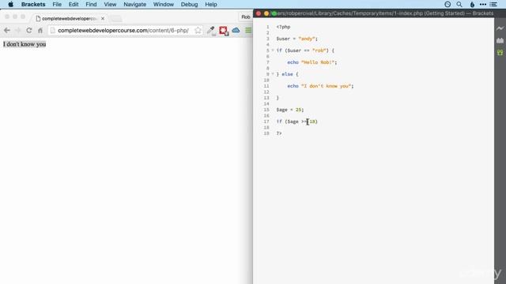Click the browser Back arrow
Image resolution: width=506 pixels, height=284 pixels.
(7, 30)
